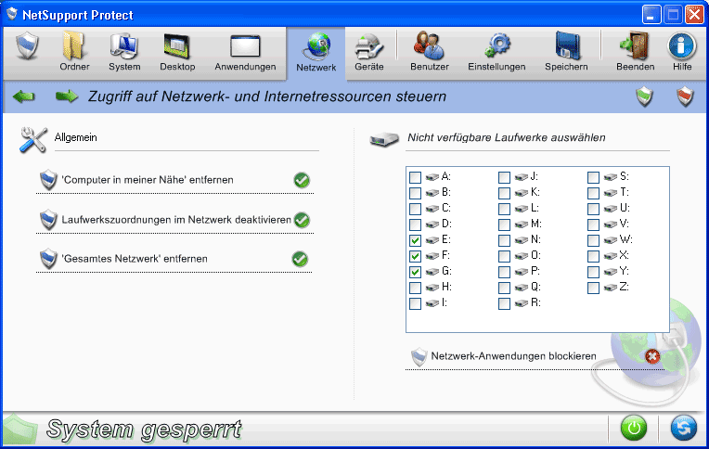Check the drive O: checkbox

504,256
